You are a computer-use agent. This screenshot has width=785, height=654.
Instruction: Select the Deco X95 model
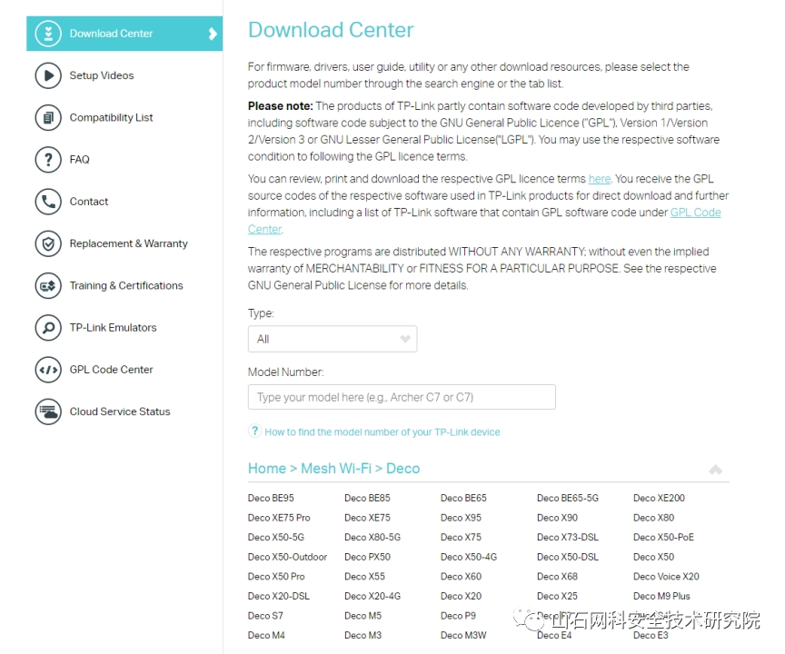(461, 518)
